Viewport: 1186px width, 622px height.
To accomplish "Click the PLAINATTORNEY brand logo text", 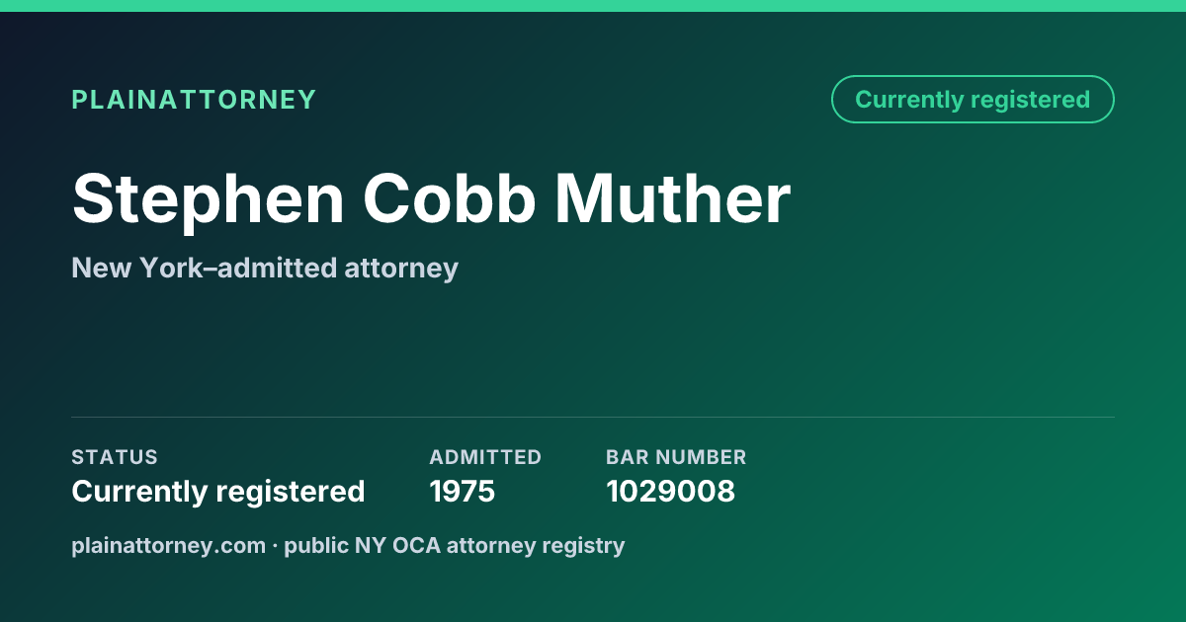I will pyautogui.click(x=194, y=100).
